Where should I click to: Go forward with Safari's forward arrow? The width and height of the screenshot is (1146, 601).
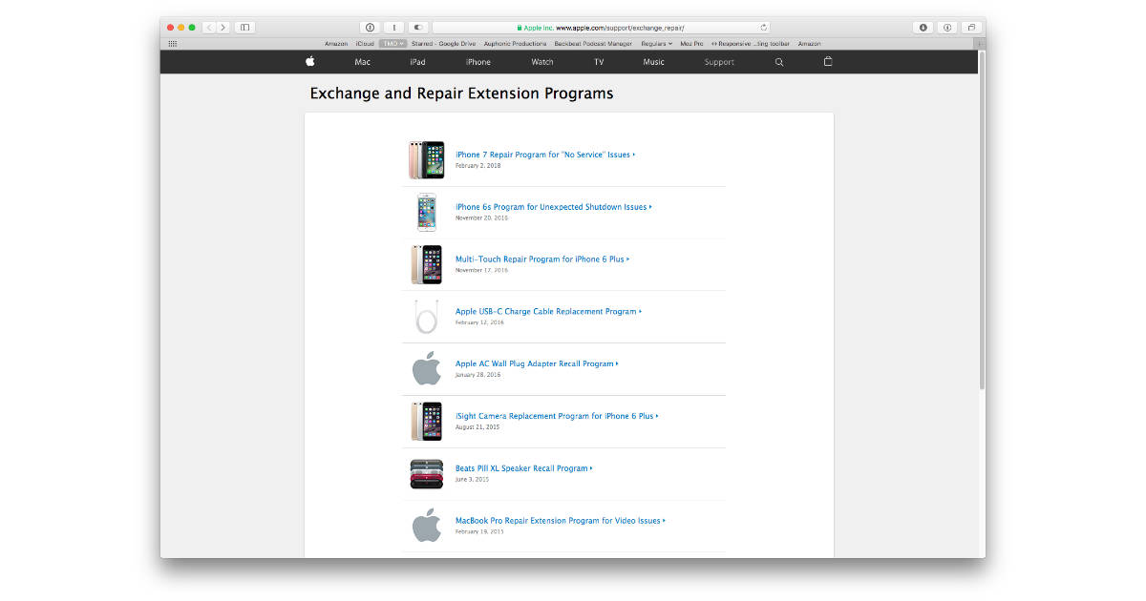point(223,28)
